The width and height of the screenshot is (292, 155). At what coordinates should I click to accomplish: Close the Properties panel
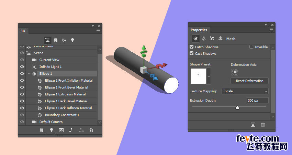click(x=272, y=25)
